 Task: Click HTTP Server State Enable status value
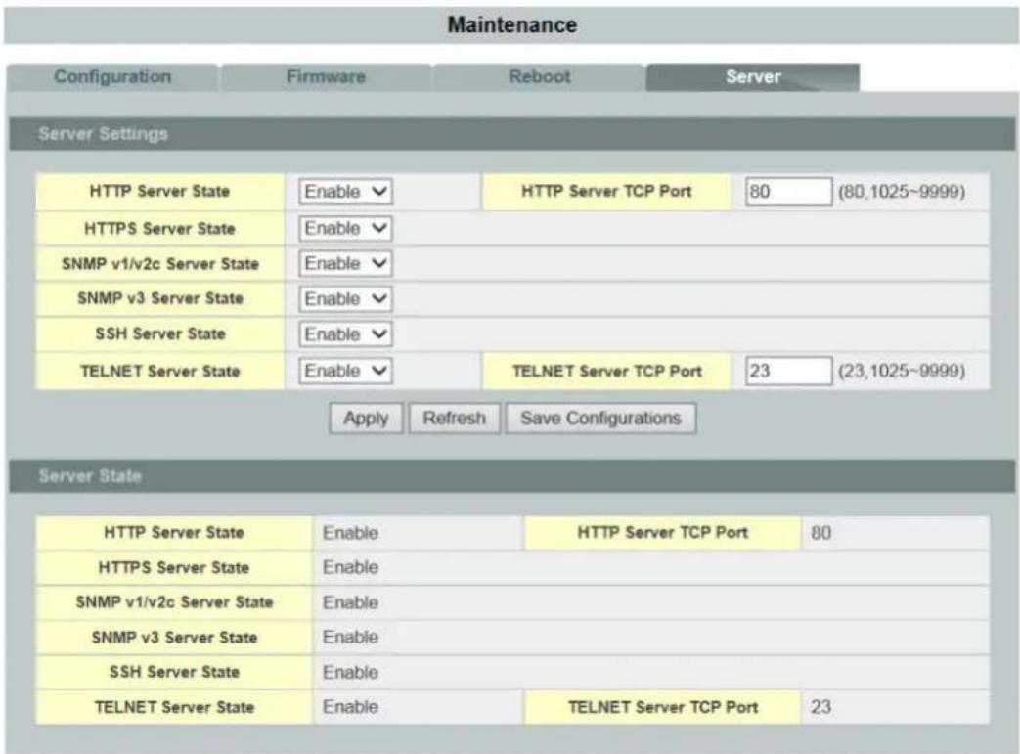click(351, 533)
